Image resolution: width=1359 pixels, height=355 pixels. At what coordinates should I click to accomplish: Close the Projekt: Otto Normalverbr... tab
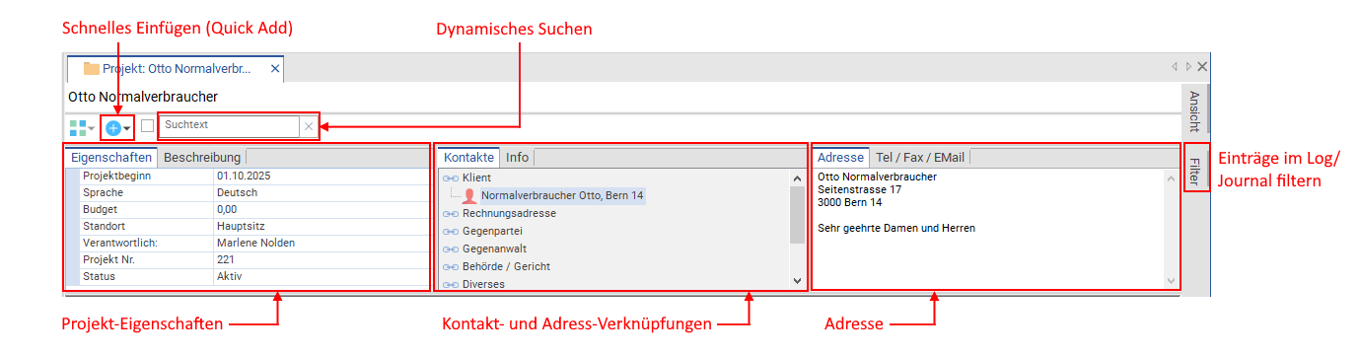click(275, 69)
